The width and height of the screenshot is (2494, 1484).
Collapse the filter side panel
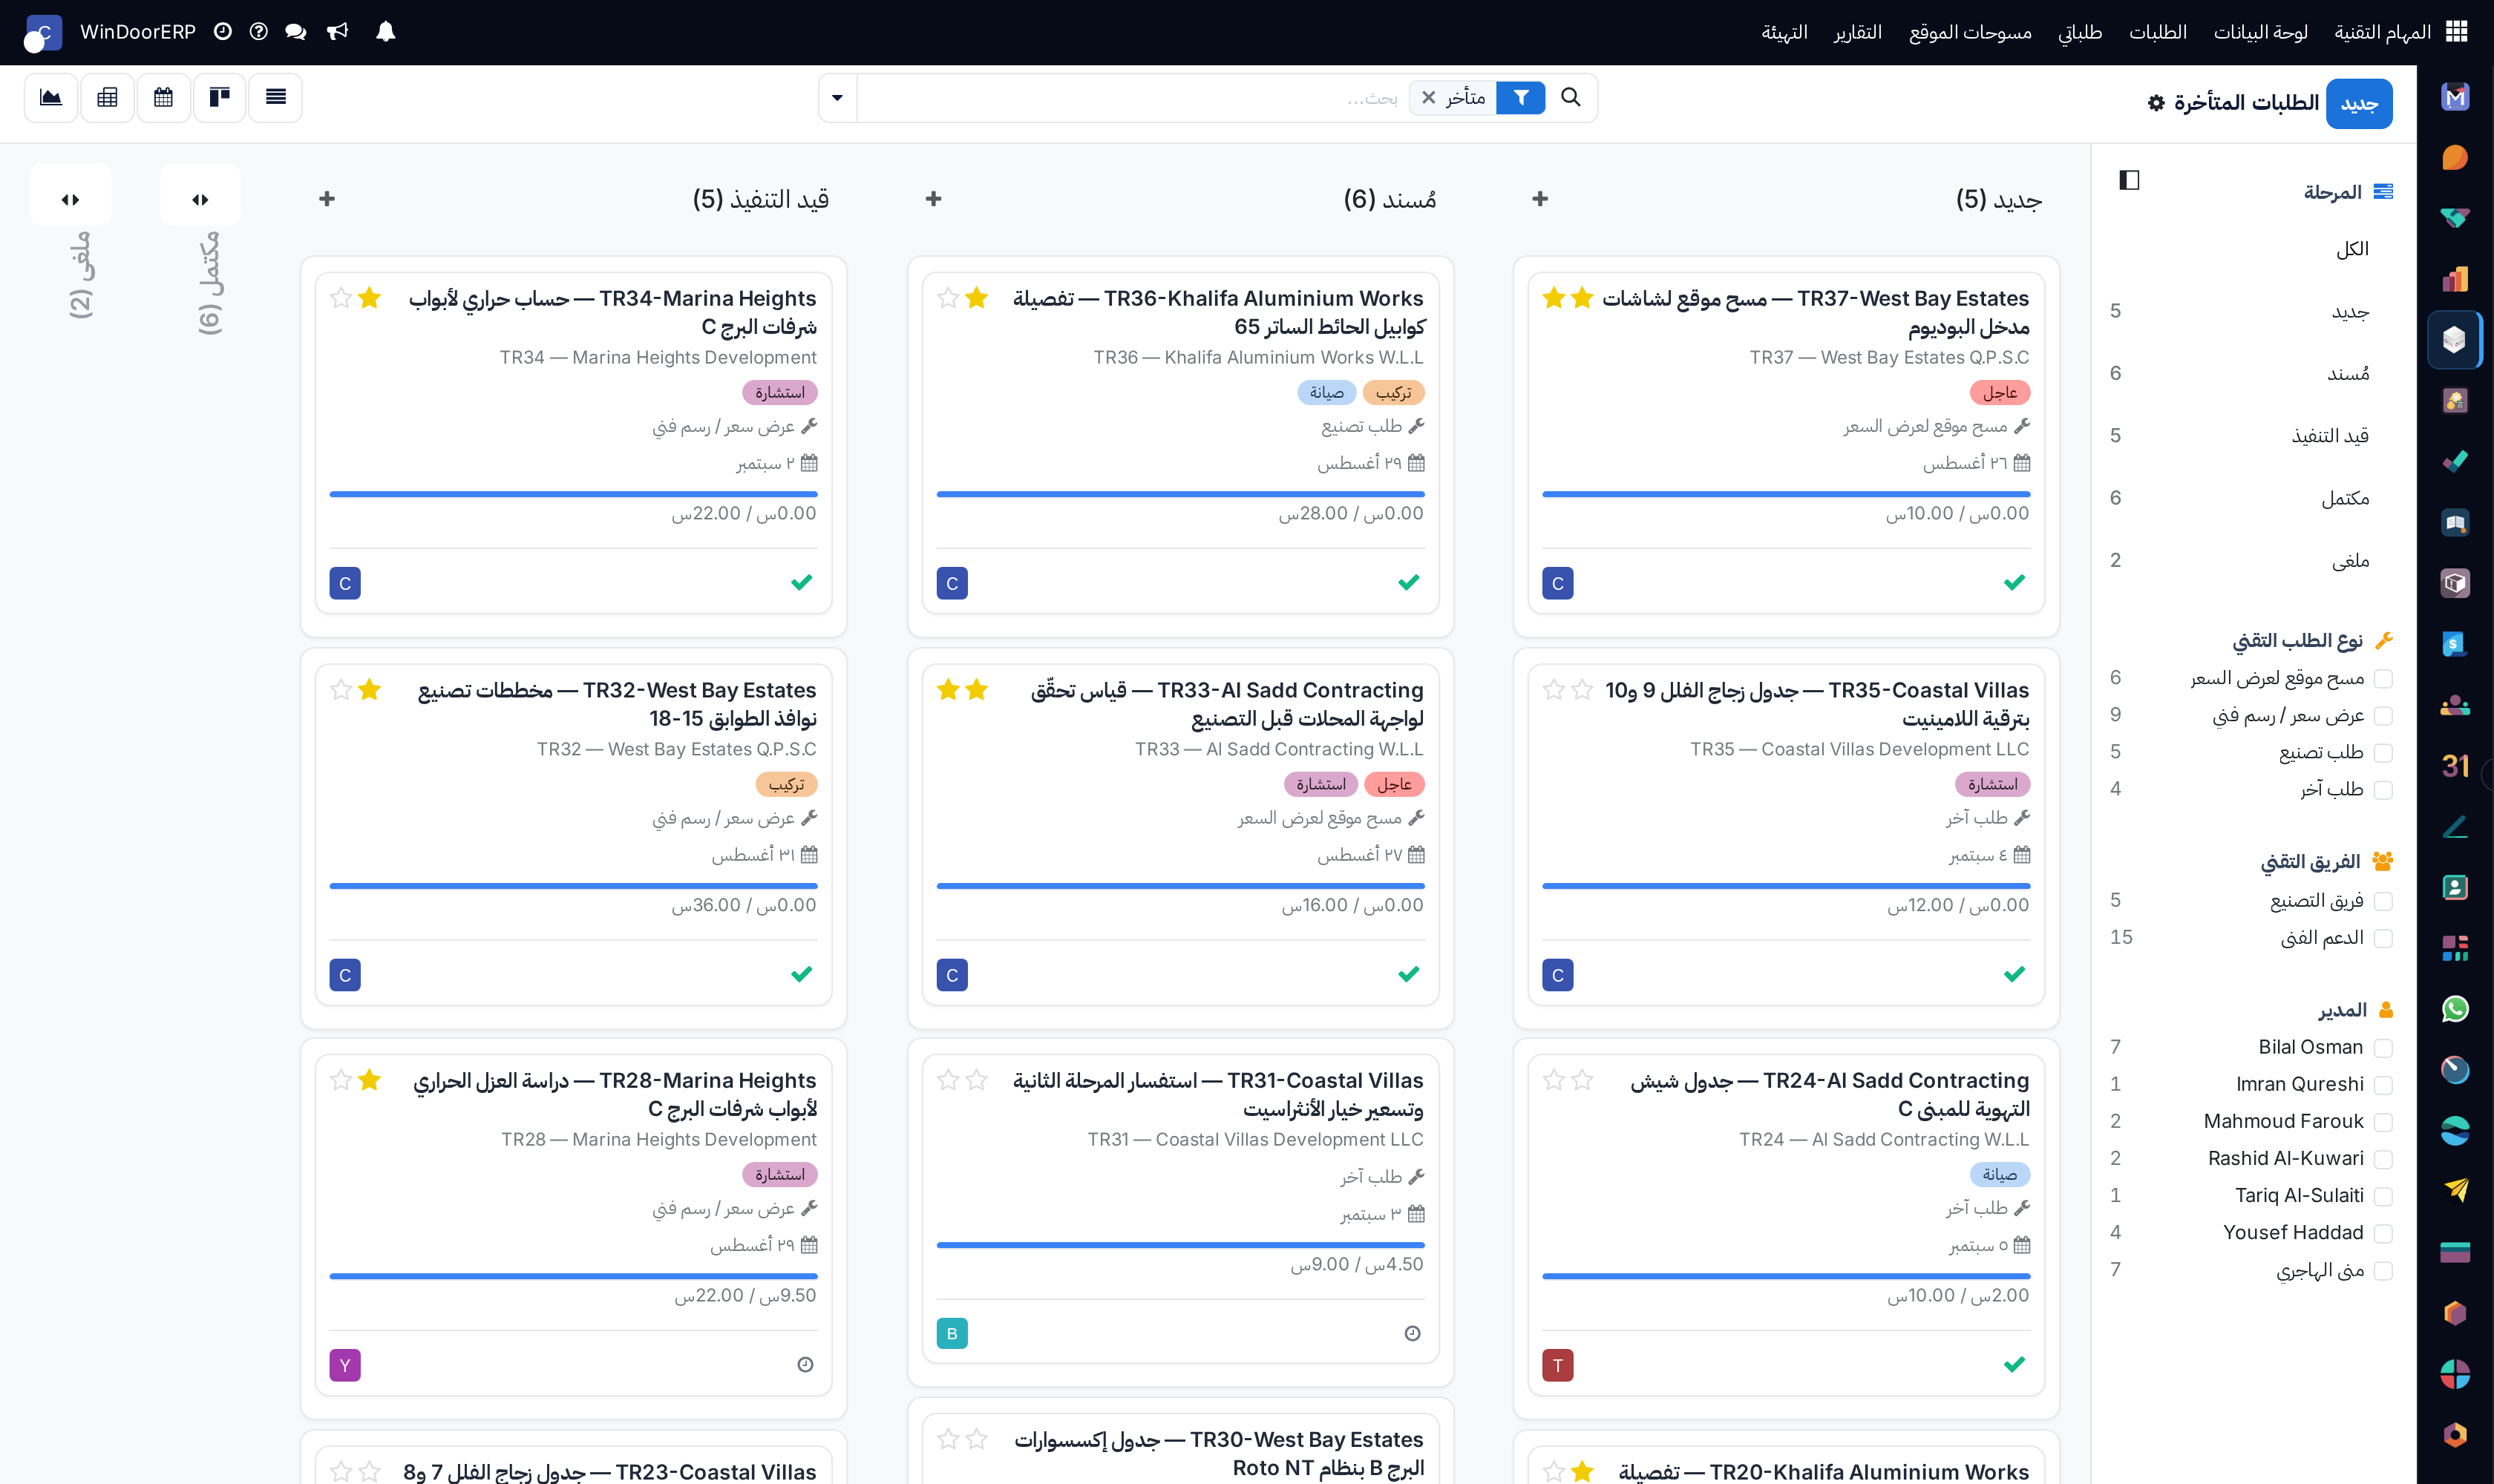click(2129, 180)
